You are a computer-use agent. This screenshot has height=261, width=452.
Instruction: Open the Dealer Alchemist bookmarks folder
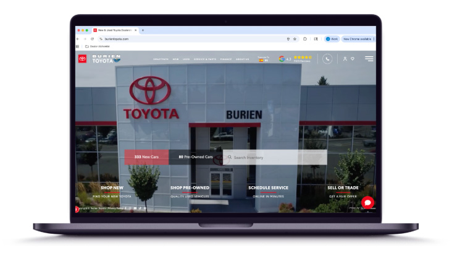pos(98,46)
